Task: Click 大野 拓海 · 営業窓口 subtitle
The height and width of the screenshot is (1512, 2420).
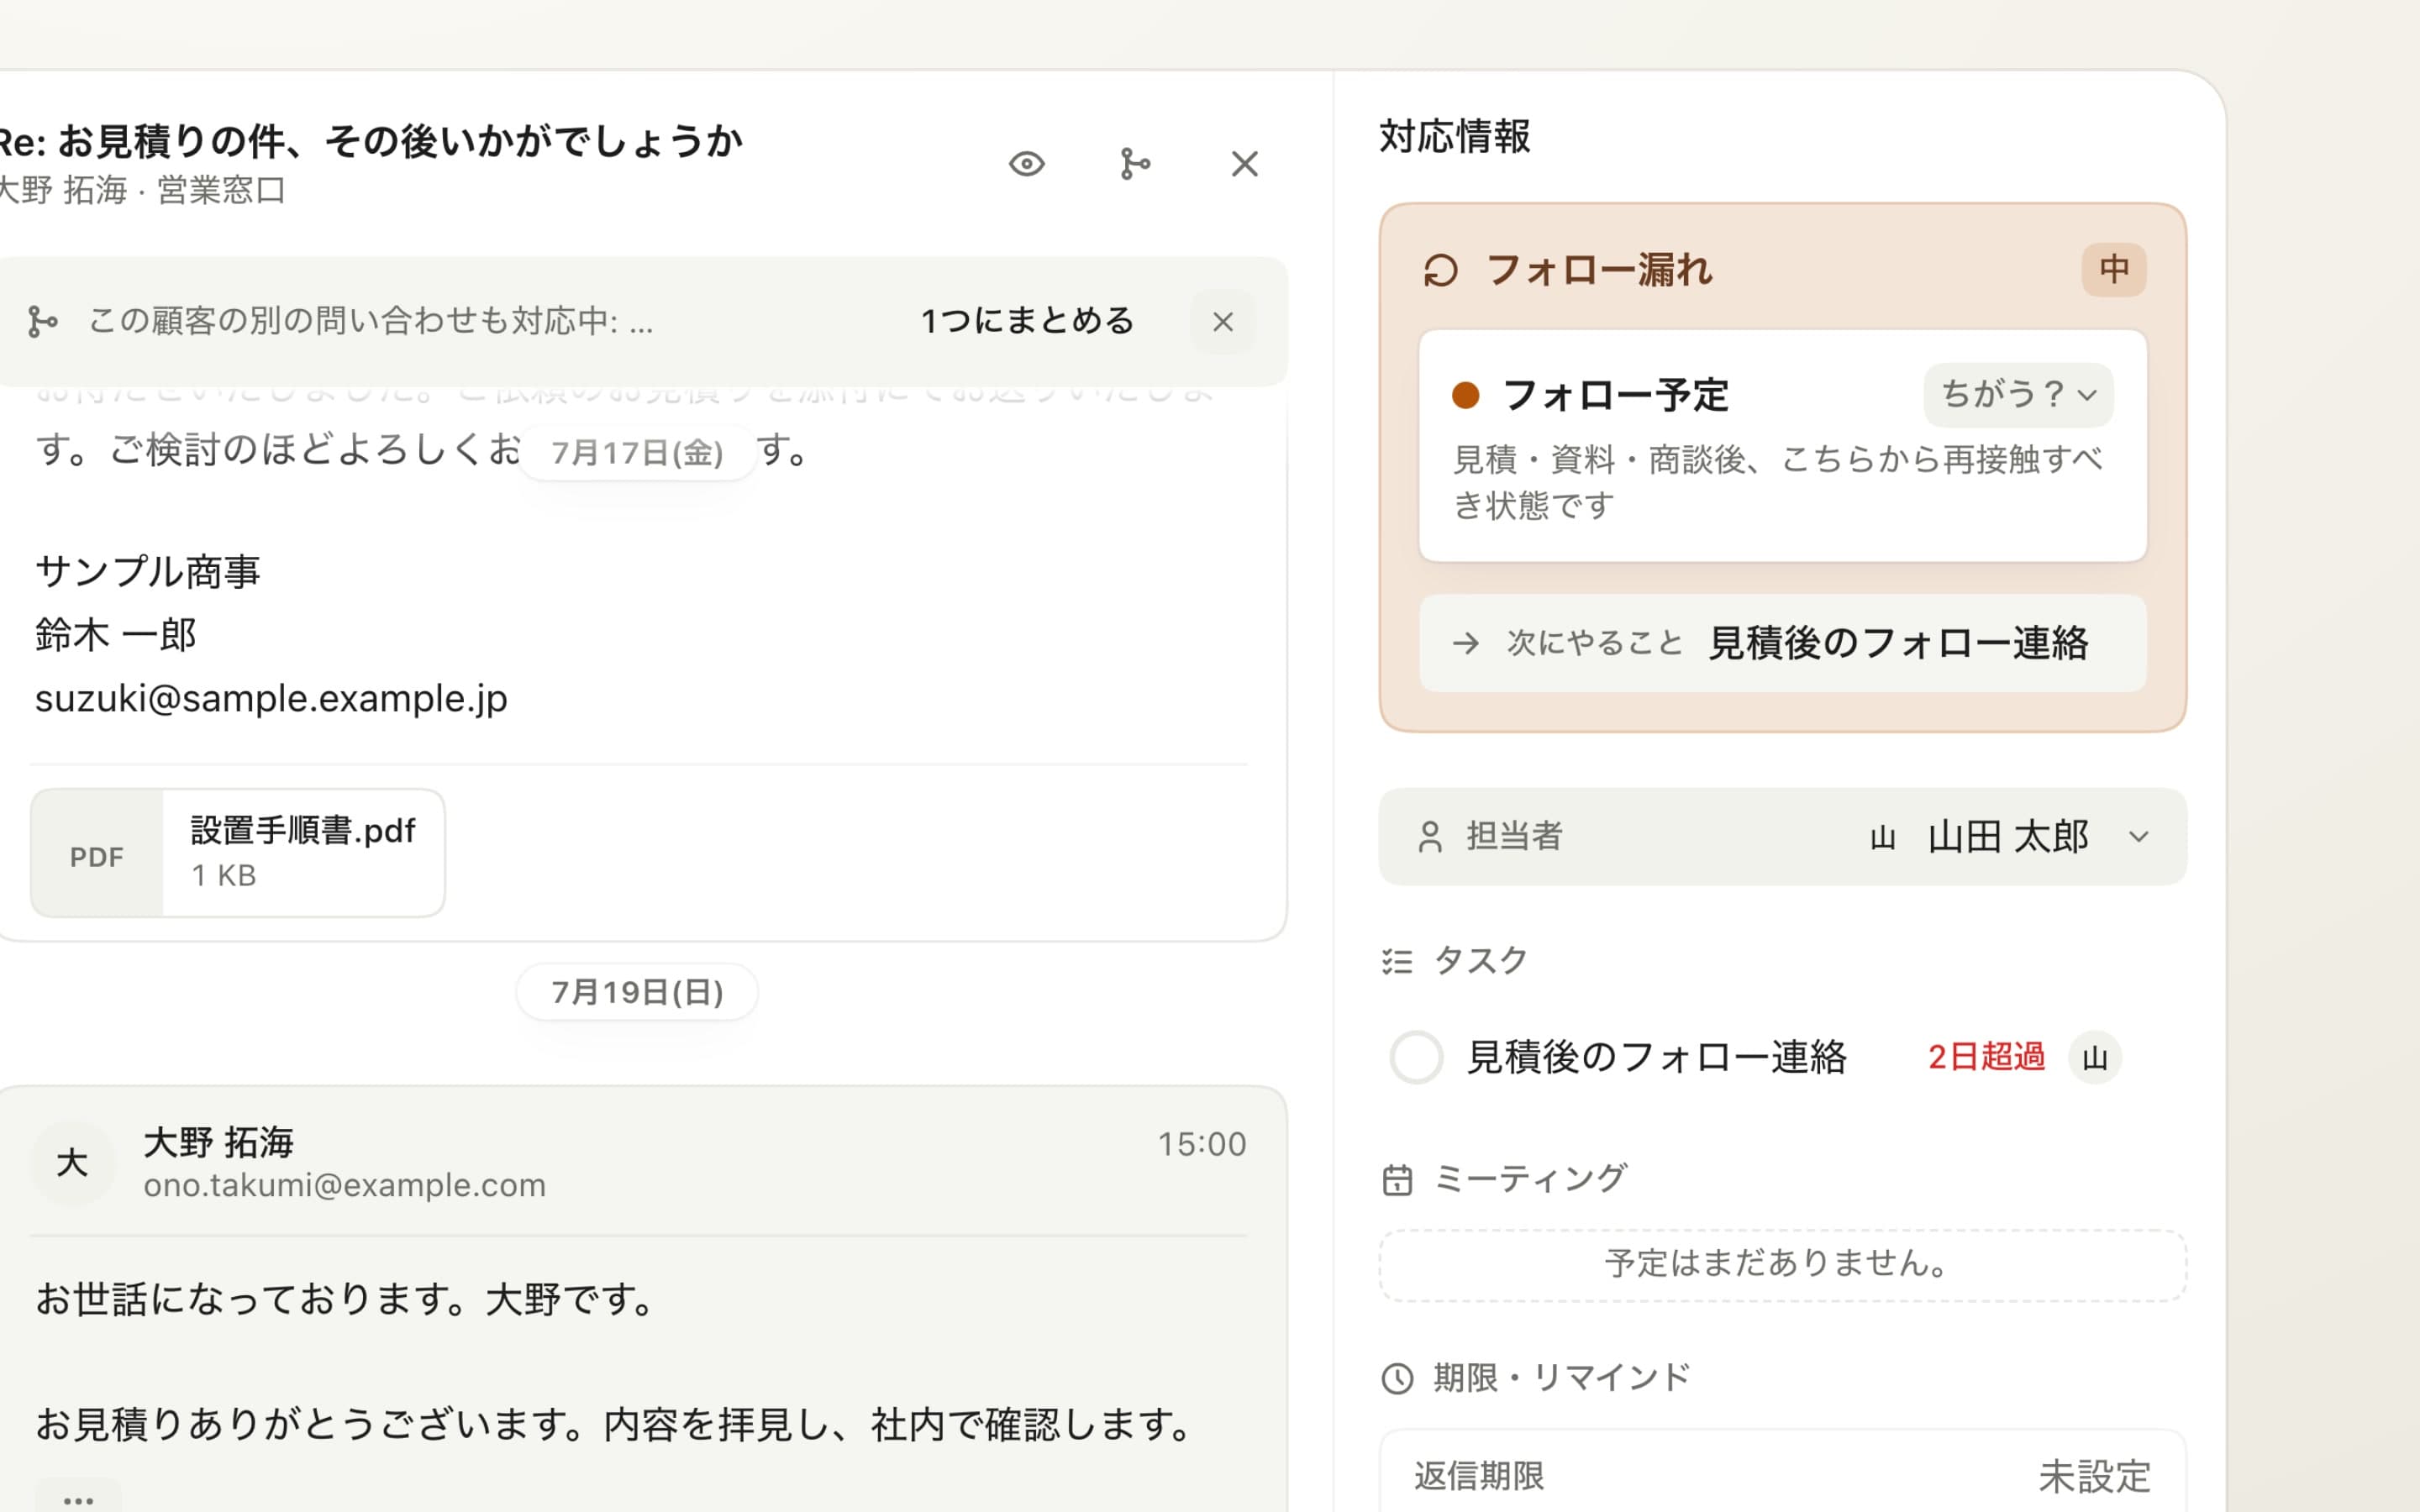Action: (x=143, y=190)
